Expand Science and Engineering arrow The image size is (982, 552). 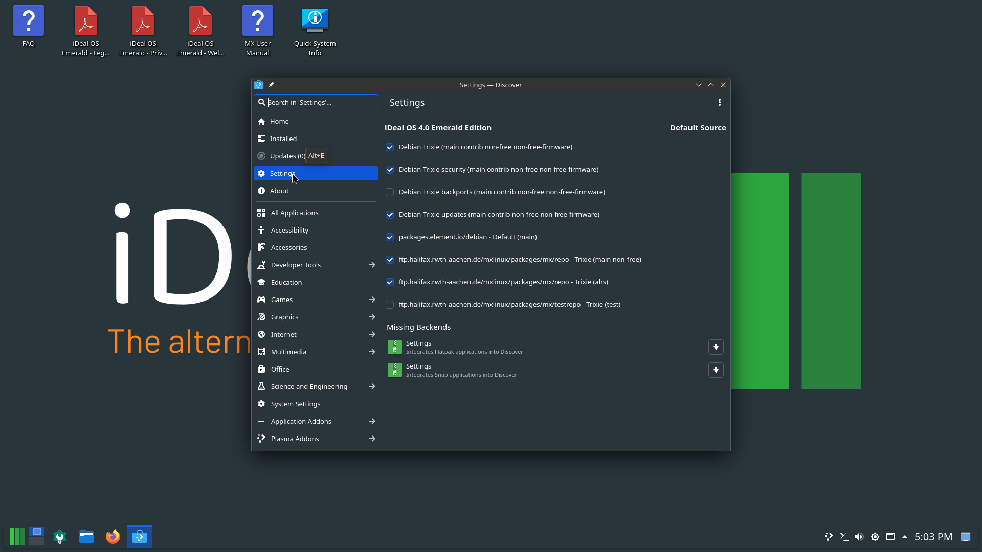coord(372,386)
